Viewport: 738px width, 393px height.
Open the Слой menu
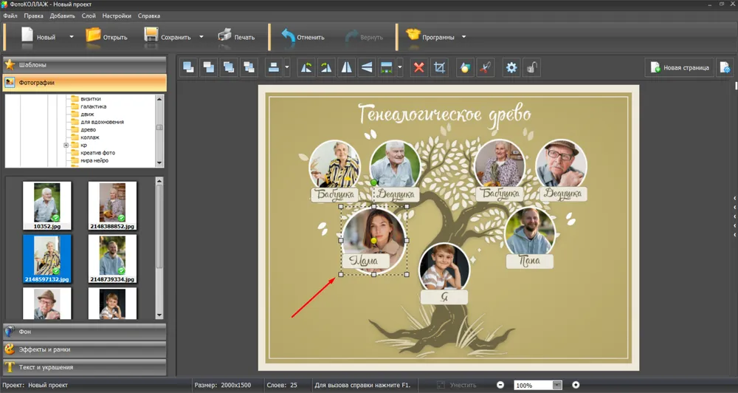coord(89,16)
